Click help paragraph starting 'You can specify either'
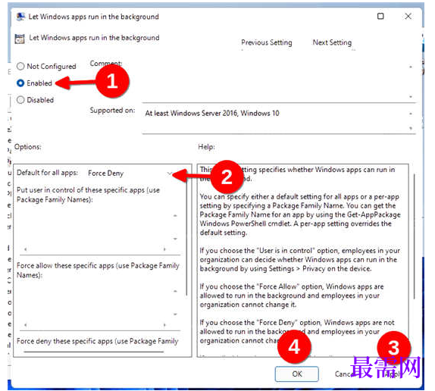The width and height of the screenshot is (435, 391). click(300, 214)
